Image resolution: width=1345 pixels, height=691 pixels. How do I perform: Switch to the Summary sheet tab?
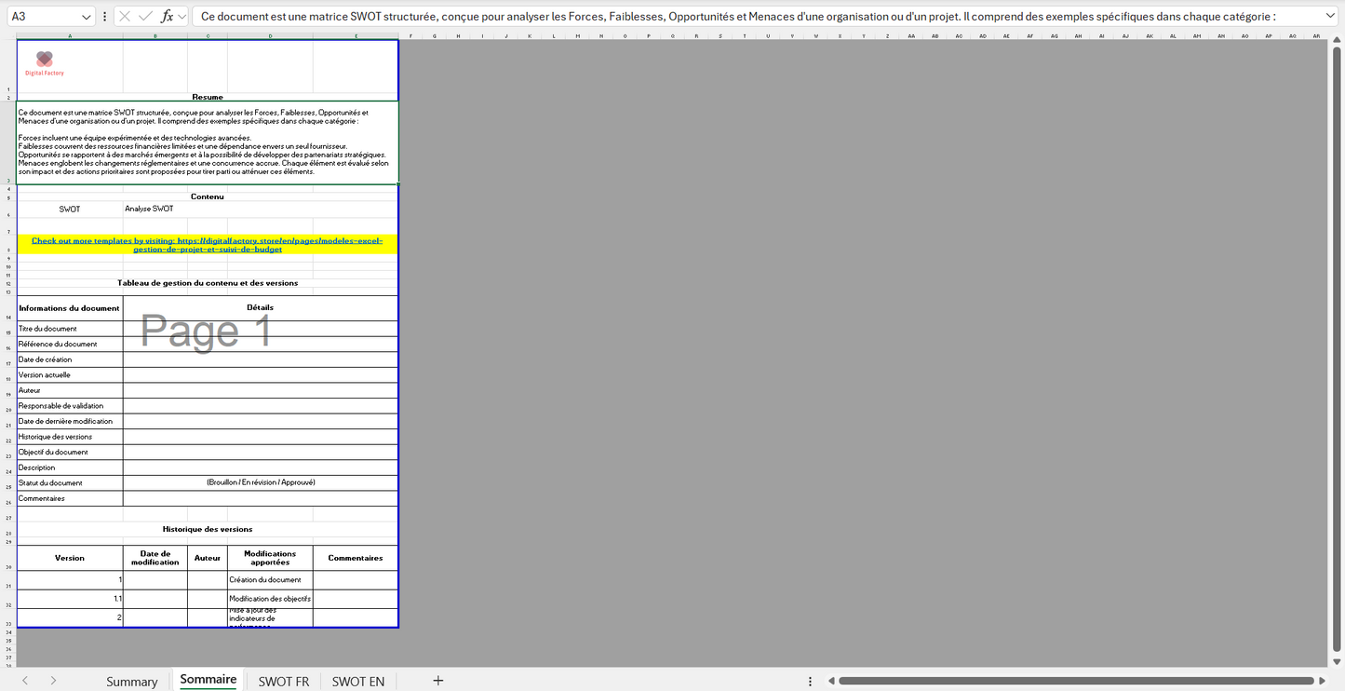click(x=131, y=682)
